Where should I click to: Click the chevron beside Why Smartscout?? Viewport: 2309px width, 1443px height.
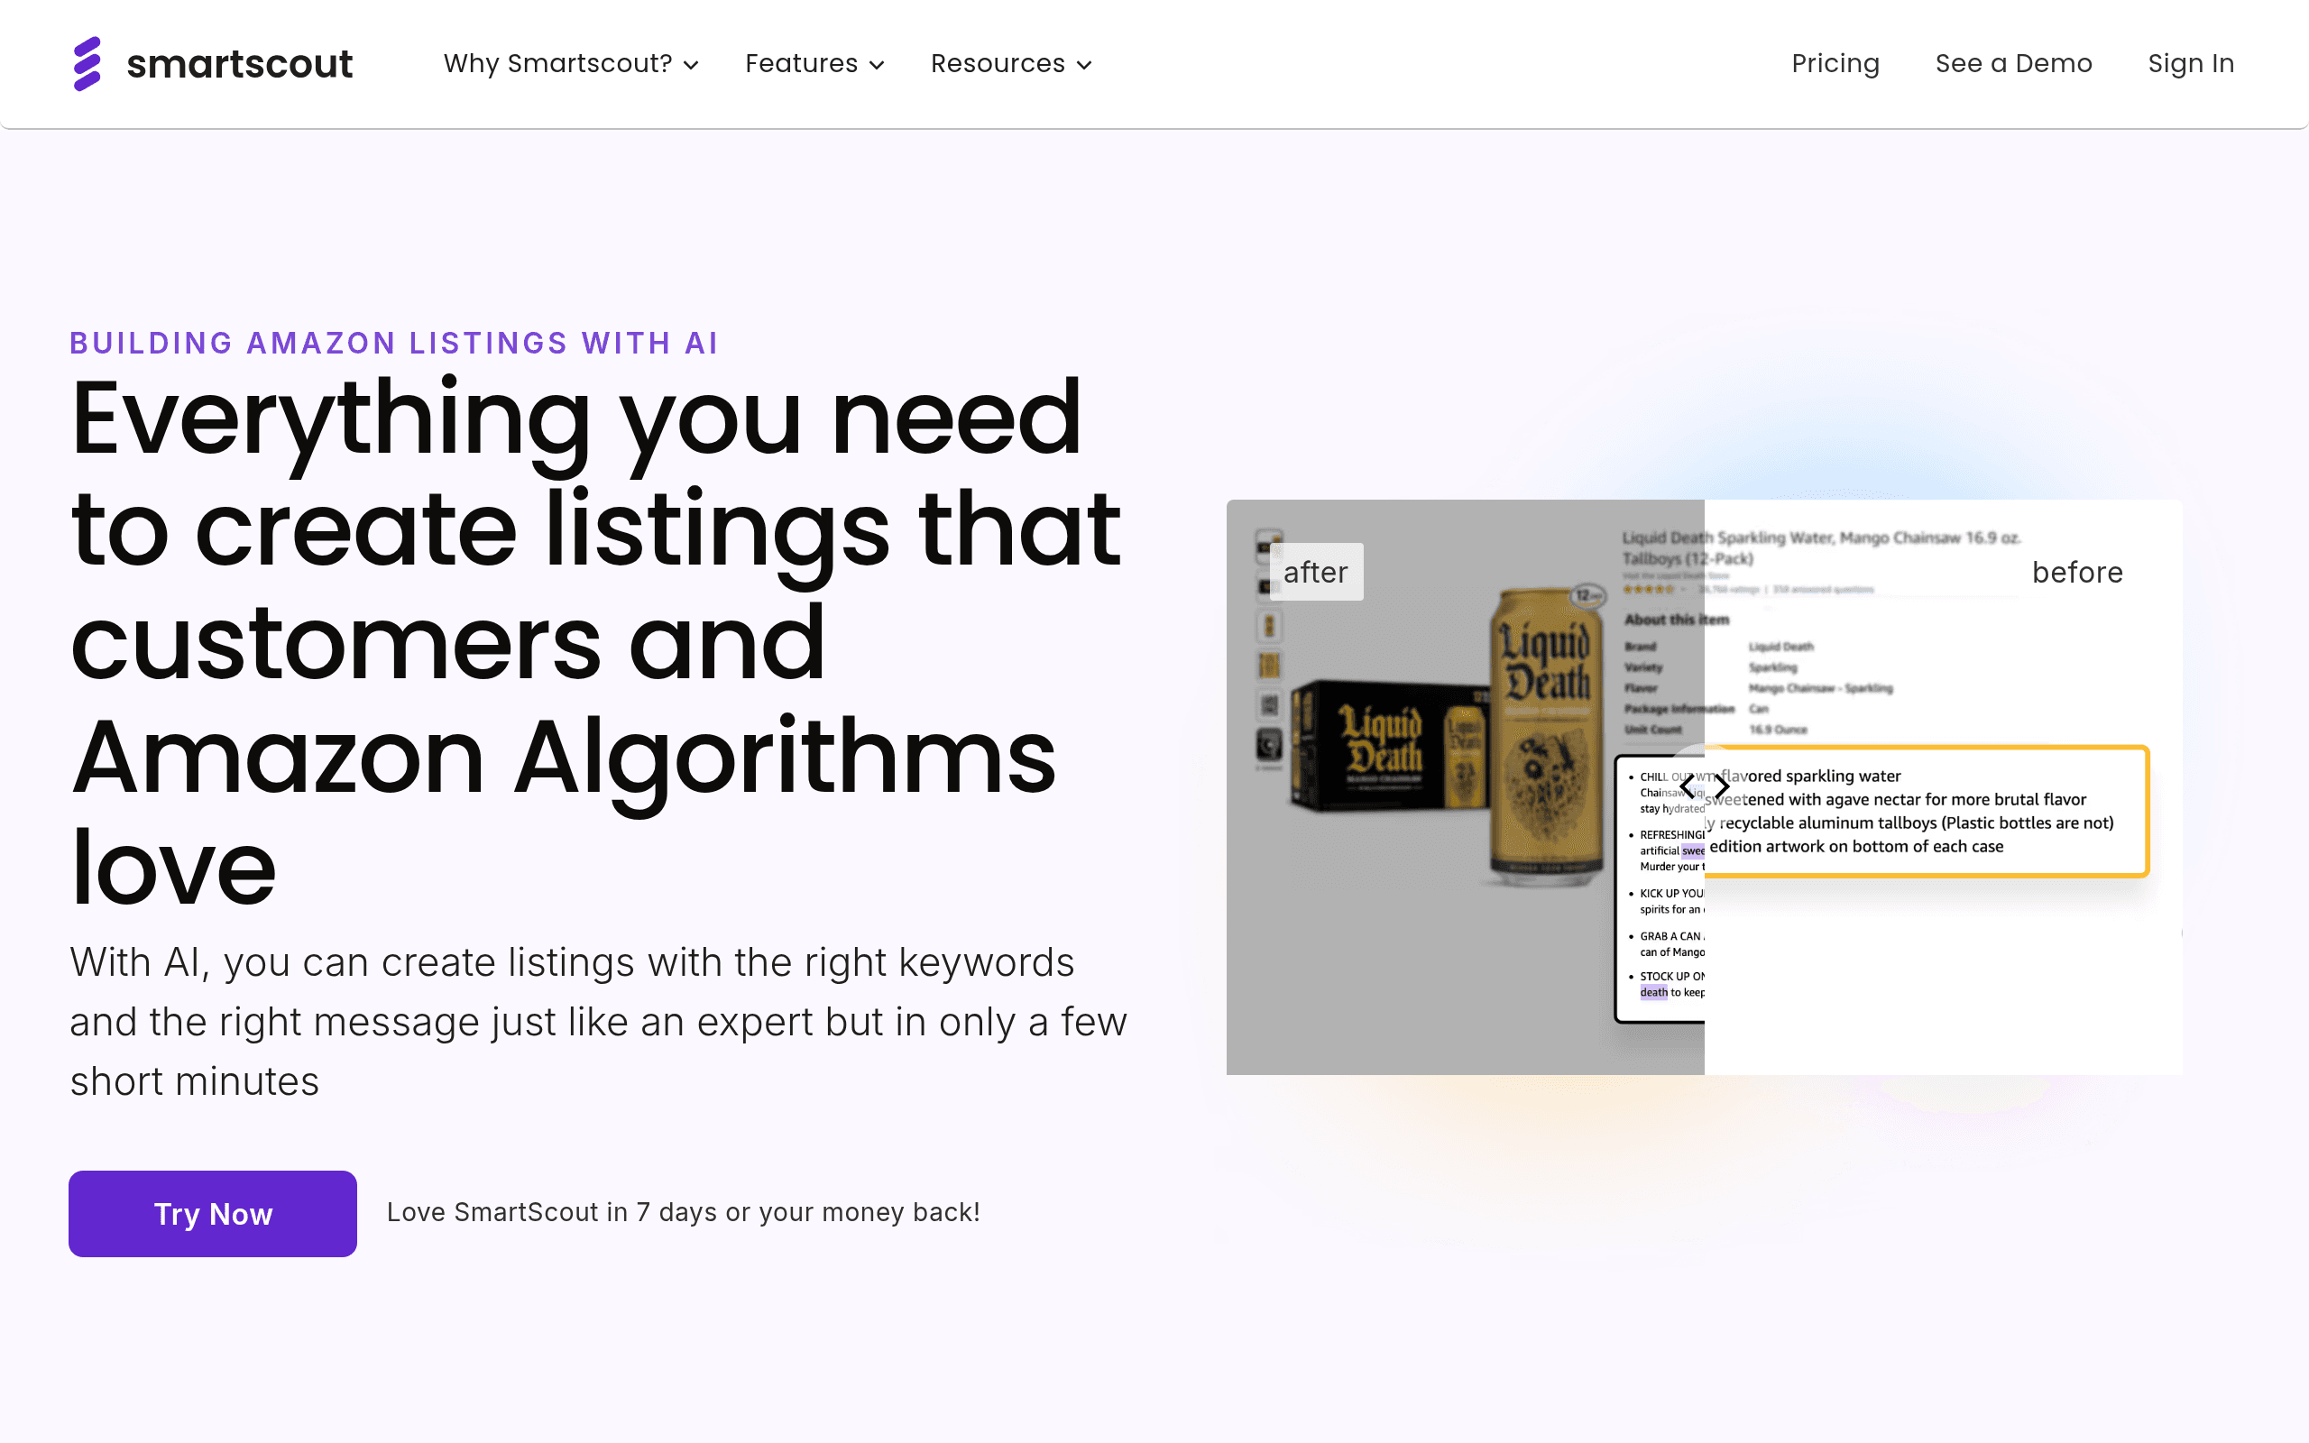pos(692,65)
